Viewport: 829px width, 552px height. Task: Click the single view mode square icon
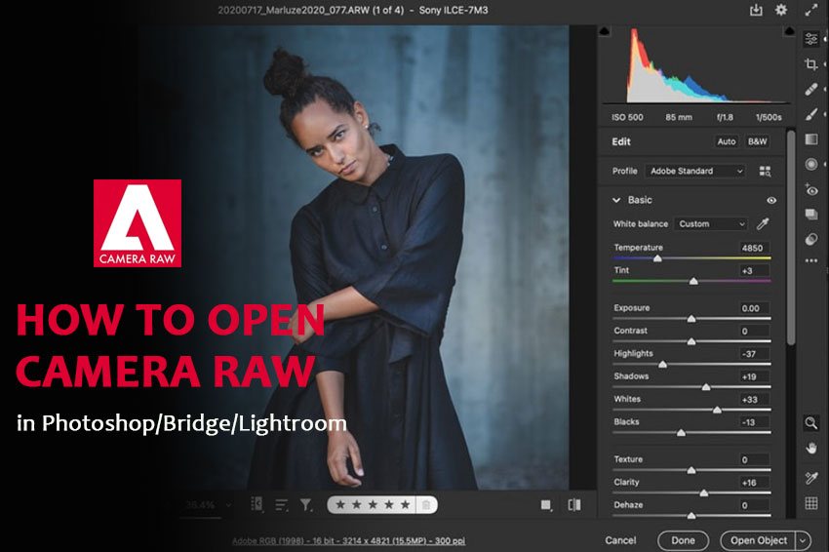click(x=546, y=505)
